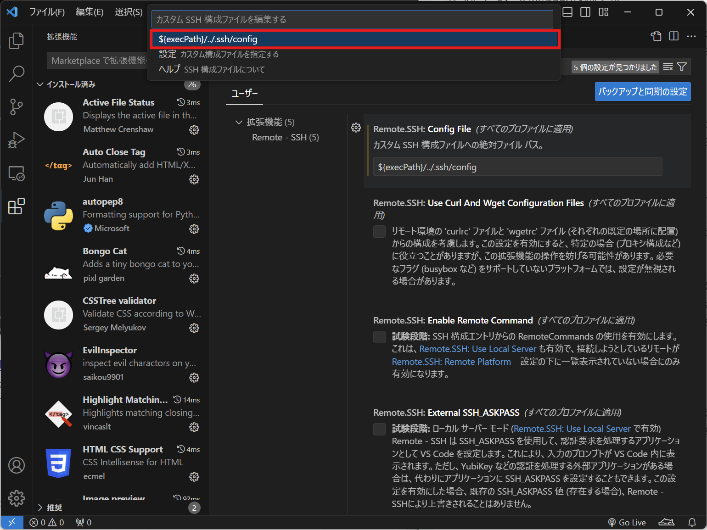
Task: Open Remote Explorer view
Action: pos(17,173)
